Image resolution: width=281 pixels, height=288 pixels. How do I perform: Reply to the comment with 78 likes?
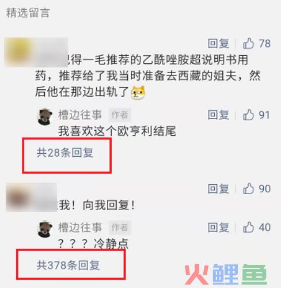pyautogui.click(x=218, y=43)
